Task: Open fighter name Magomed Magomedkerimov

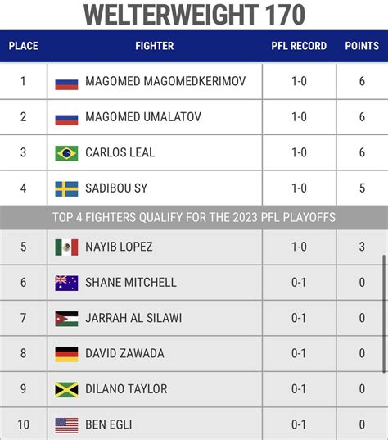Action: [x=165, y=81]
